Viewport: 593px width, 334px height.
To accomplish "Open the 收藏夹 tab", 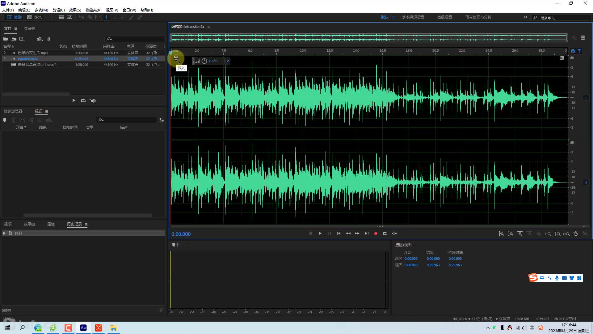I will coord(29,28).
